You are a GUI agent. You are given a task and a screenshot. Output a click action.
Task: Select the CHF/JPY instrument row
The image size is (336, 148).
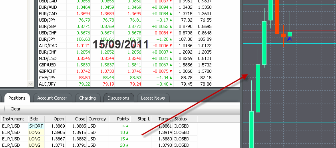[x=125, y=78]
